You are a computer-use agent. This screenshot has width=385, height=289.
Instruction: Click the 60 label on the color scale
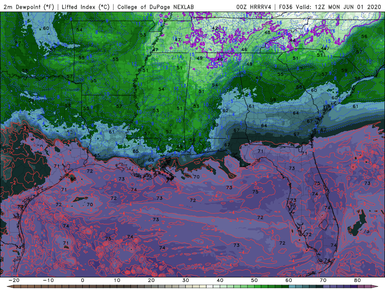(289, 280)
